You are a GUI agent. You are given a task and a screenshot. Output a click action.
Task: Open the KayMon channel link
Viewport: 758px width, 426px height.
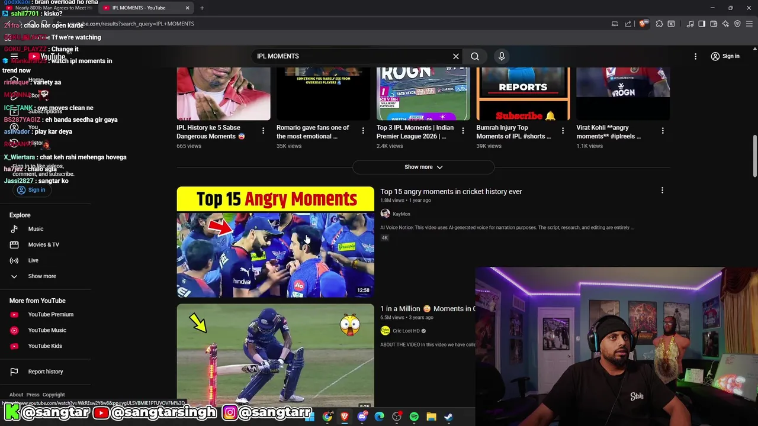pos(401,214)
